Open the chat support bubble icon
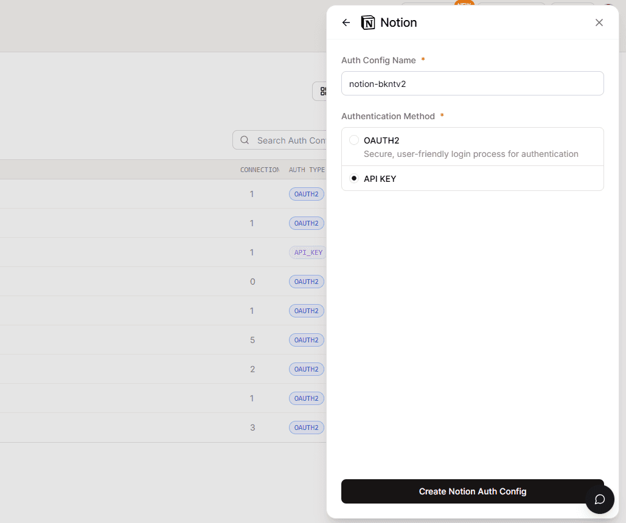The width and height of the screenshot is (626, 523). (600, 499)
